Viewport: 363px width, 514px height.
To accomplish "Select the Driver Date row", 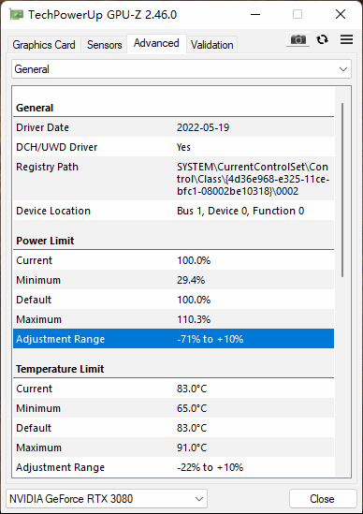I will 174,127.
